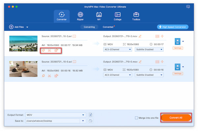The height and width of the screenshot is (131, 198).
Task: Expand the Add Files dropdown arrow
Action: (x=27, y=27)
